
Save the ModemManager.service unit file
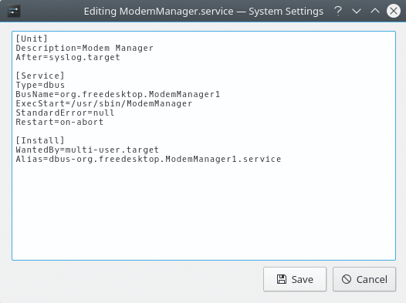coord(295,279)
